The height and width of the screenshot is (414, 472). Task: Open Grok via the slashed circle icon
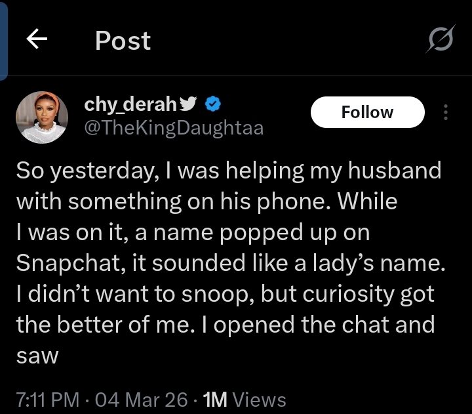click(x=439, y=41)
